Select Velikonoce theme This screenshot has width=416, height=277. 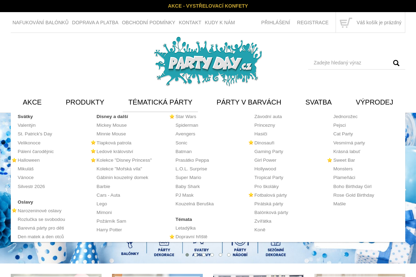coord(29,143)
